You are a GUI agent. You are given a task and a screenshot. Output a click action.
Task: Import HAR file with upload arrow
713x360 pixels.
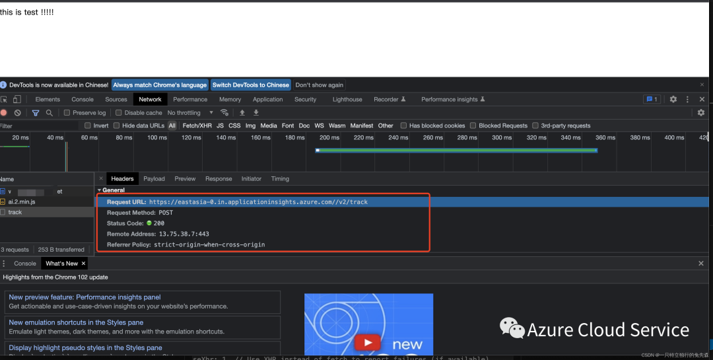coord(242,112)
